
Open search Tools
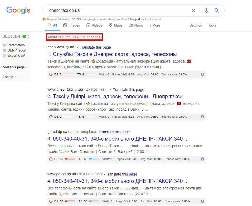212,25
